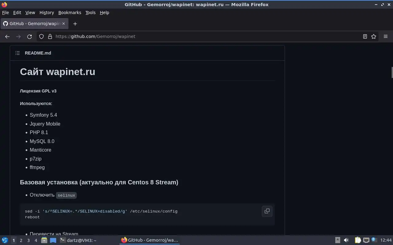Click the PHP 8.1 list item
Image resolution: width=393 pixels, height=245 pixels.
39,132
